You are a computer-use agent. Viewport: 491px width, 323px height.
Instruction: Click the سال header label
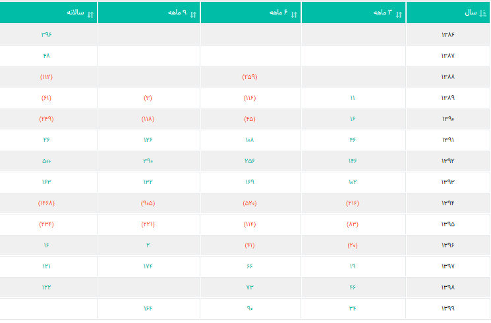471,13
